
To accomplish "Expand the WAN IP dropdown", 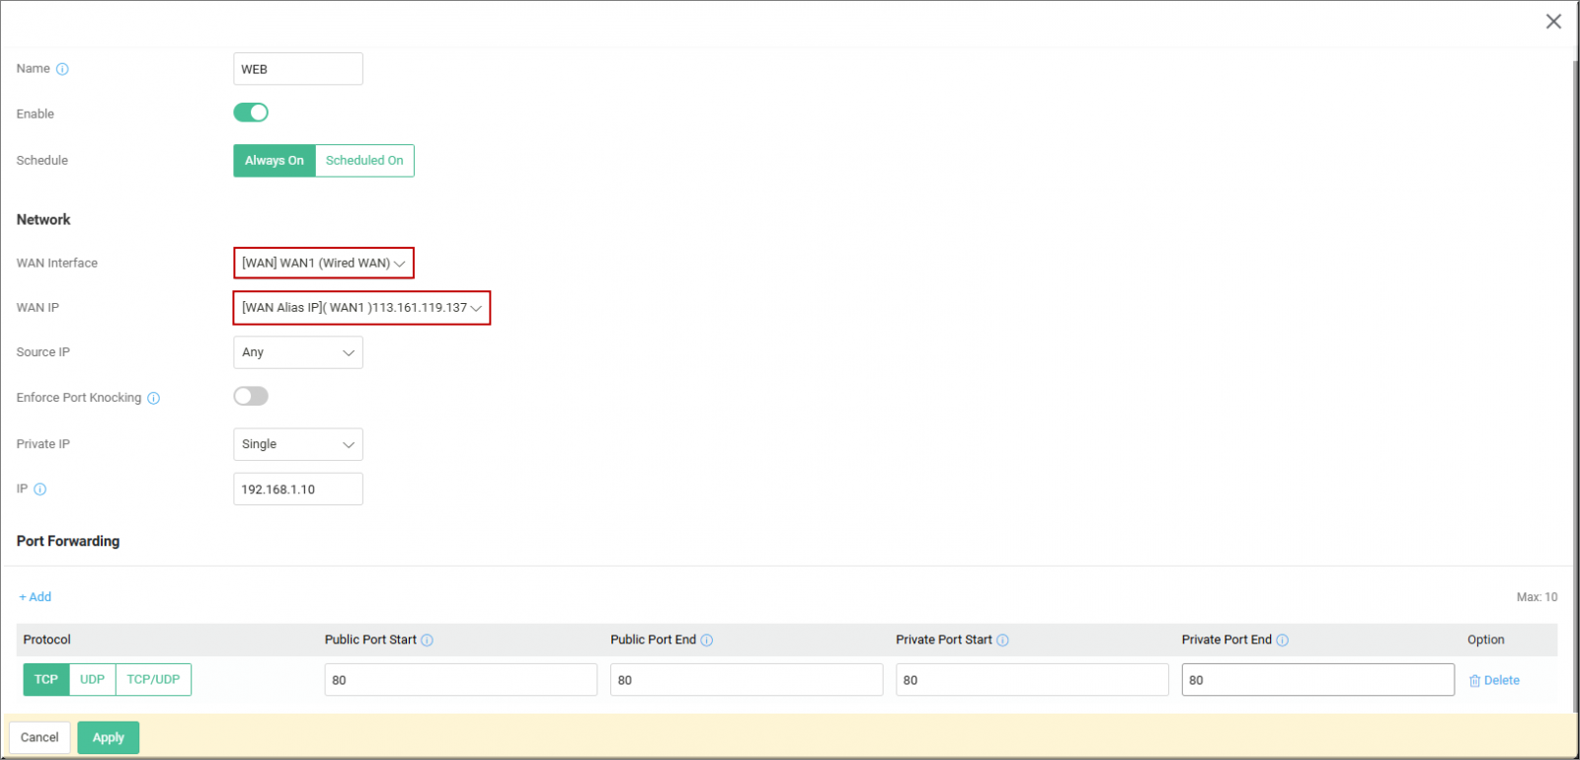I will point(361,308).
